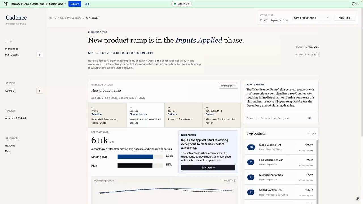Click the Outliers count badge in sidebar
The width and height of the screenshot is (363, 204).
40,91
